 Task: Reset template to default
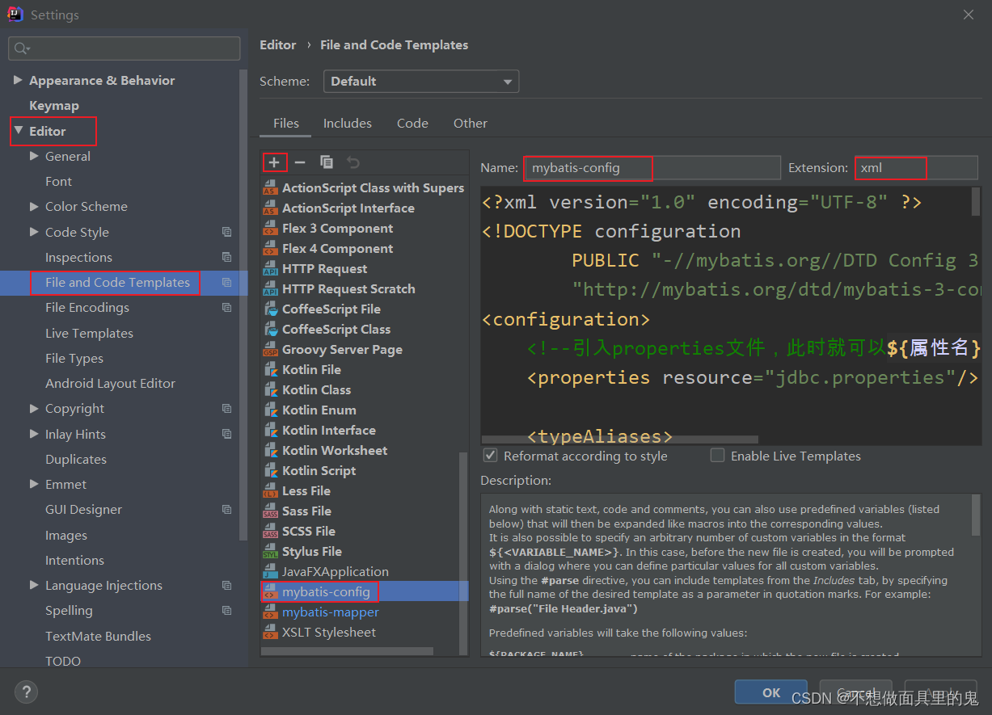point(353,162)
